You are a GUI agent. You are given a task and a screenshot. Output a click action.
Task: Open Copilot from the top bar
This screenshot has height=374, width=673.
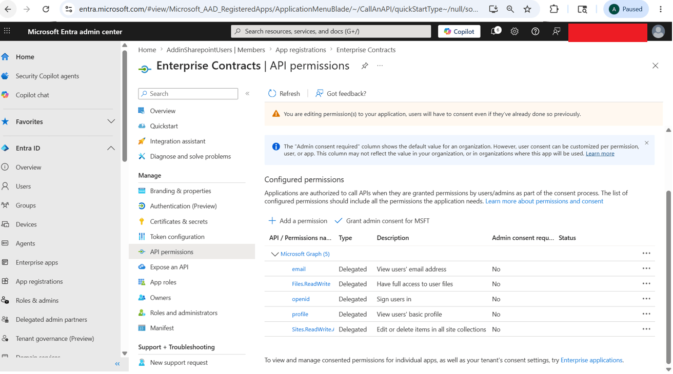pos(460,31)
